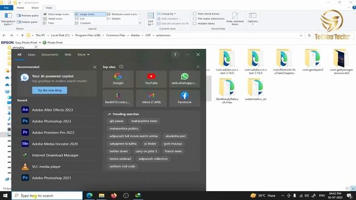
Task: Refresh the Explorer address bar
Action: point(309,36)
